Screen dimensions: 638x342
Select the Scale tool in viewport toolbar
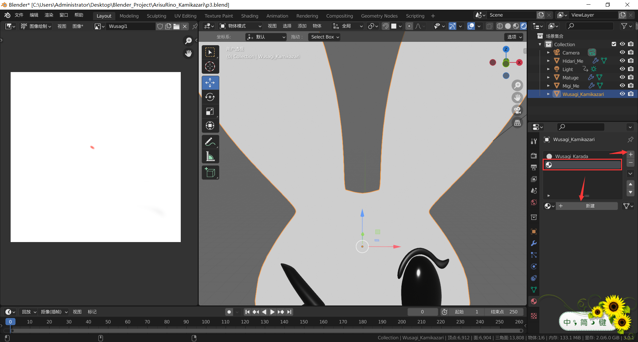tap(210, 112)
